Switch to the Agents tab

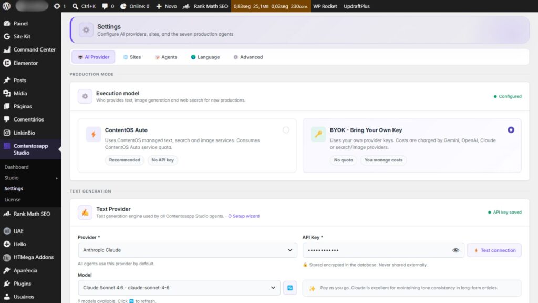pos(166,57)
